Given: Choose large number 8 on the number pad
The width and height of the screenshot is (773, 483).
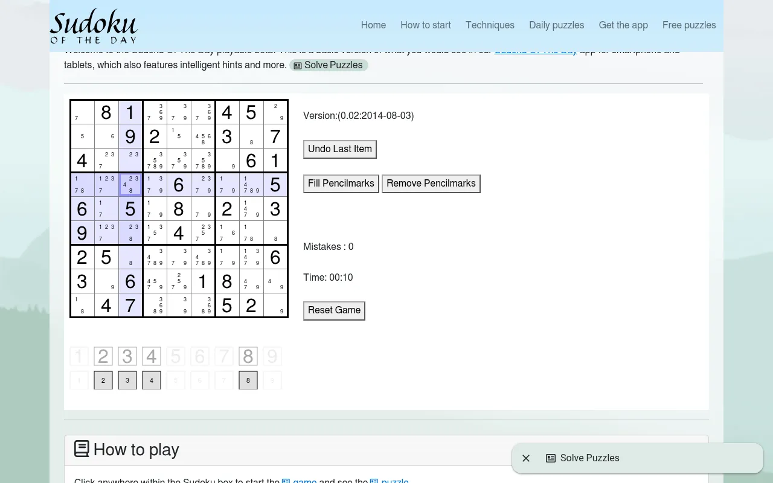Looking at the screenshot, I should pyautogui.click(x=248, y=356).
